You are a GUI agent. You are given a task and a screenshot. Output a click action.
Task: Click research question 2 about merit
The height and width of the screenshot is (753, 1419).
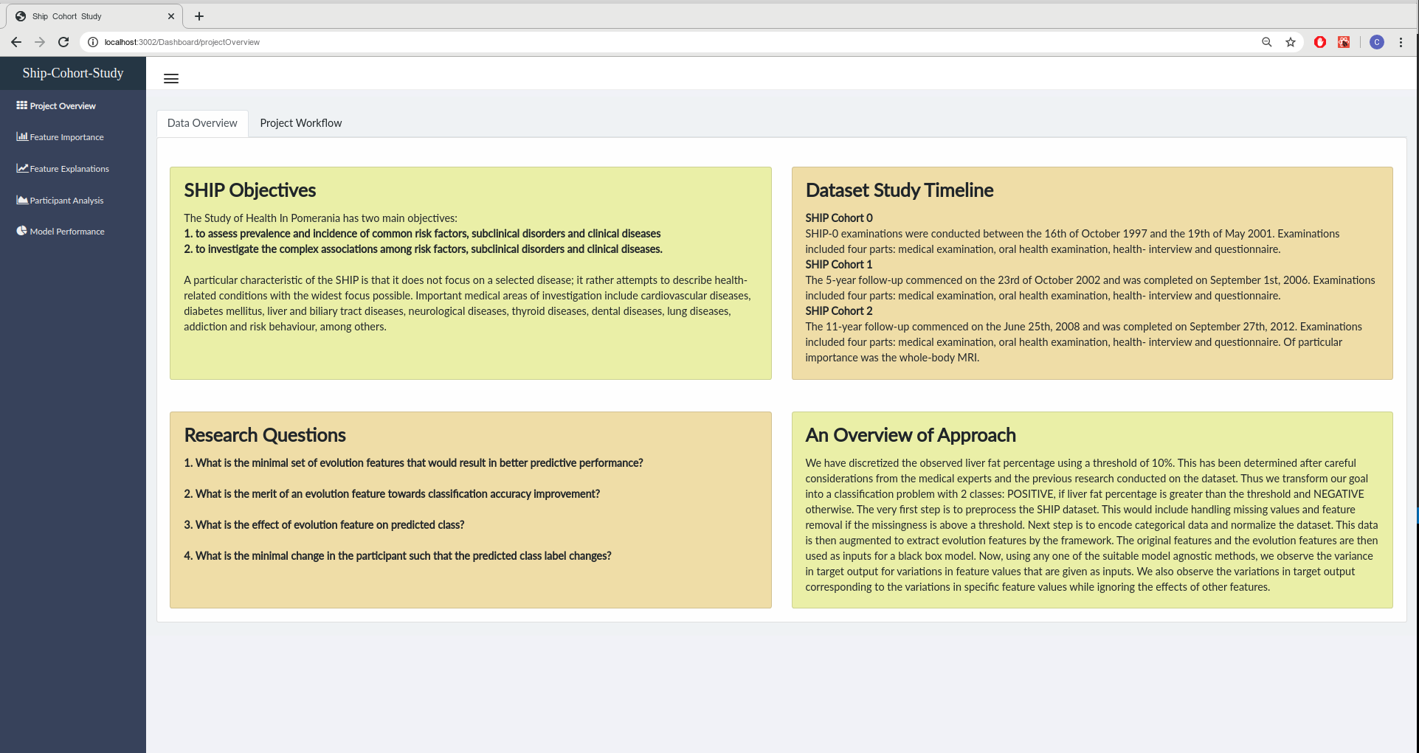coord(392,494)
